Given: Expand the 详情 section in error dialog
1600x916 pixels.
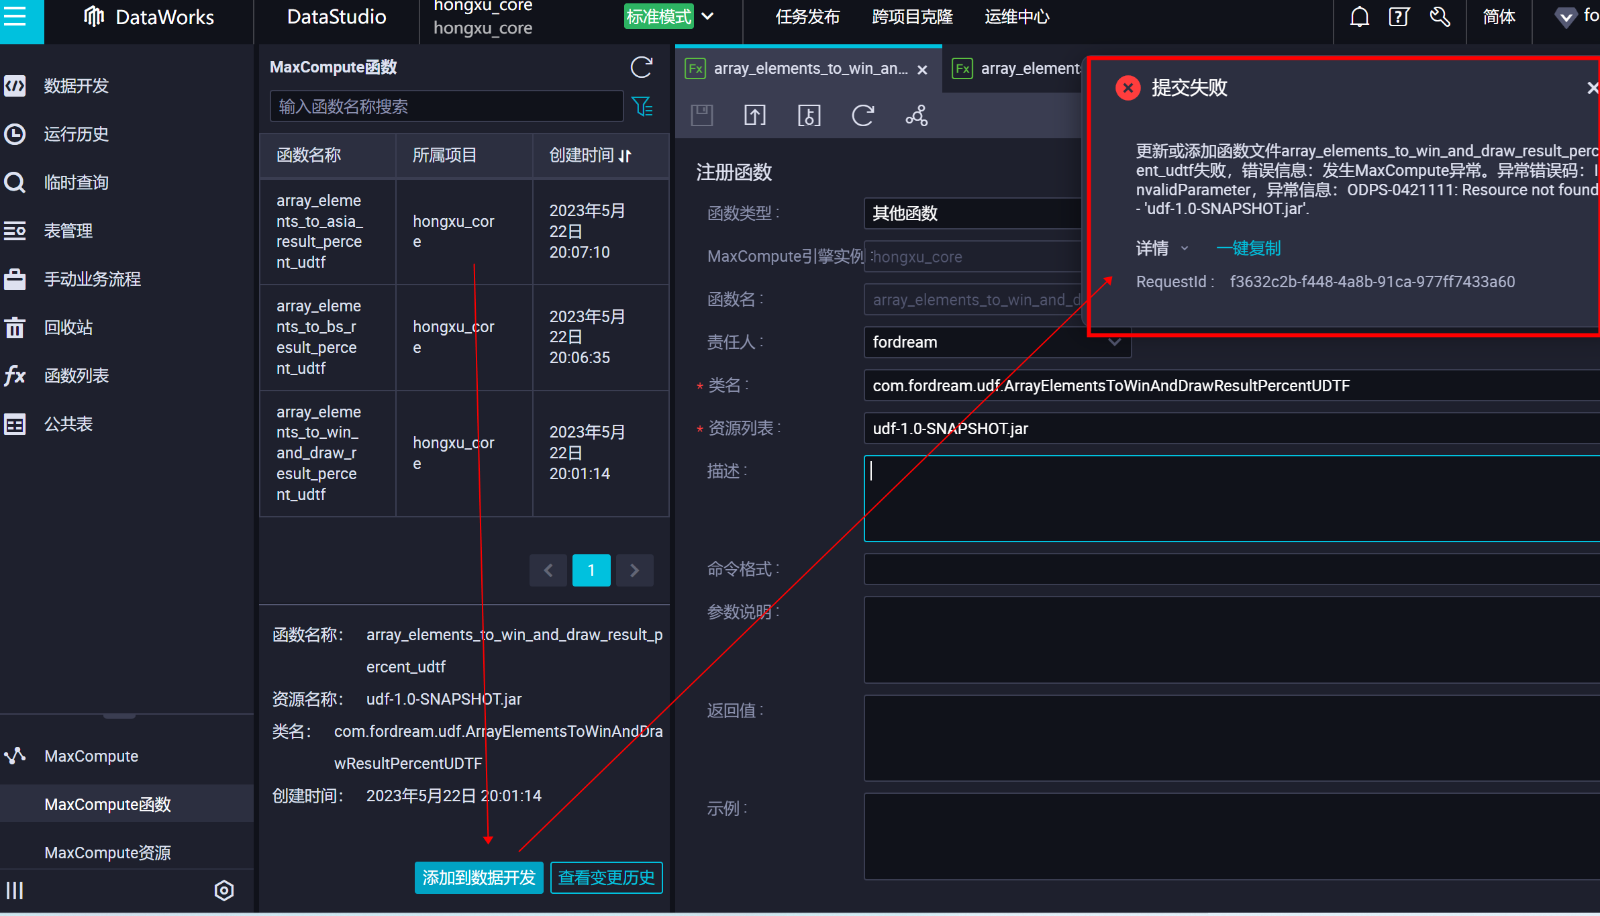Looking at the screenshot, I should [x=1162, y=248].
